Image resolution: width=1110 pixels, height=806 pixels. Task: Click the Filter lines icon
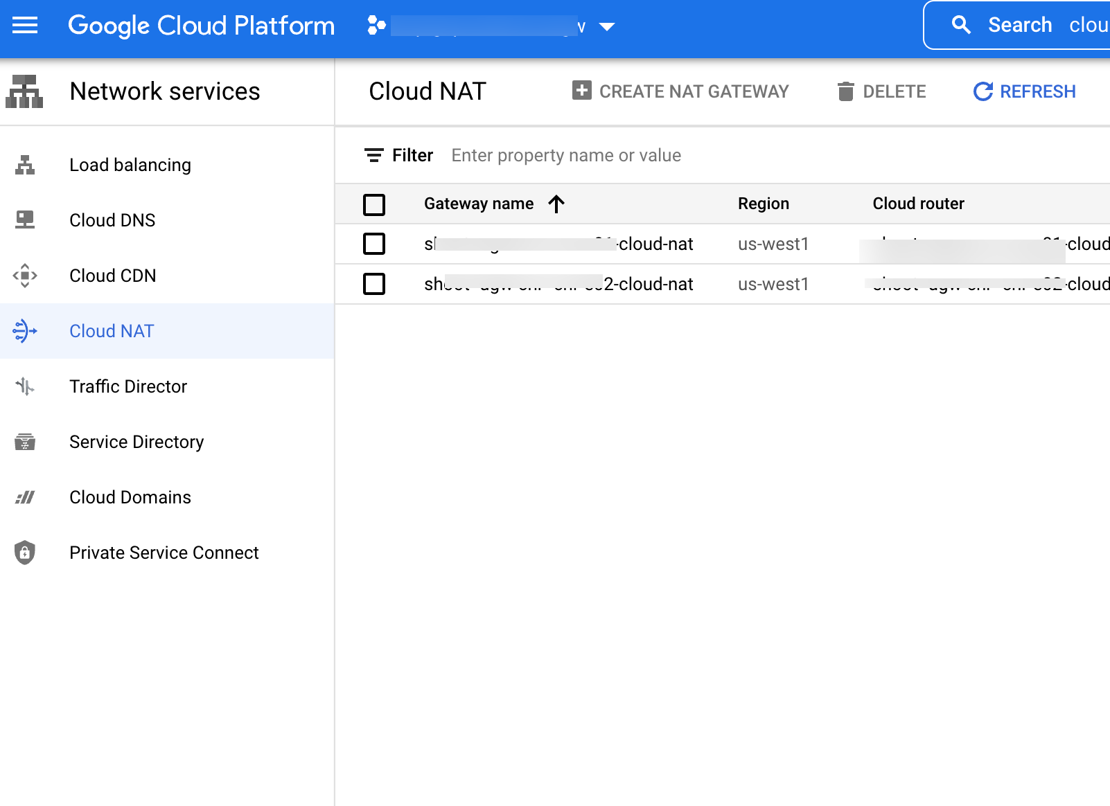click(x=374, y=155)
